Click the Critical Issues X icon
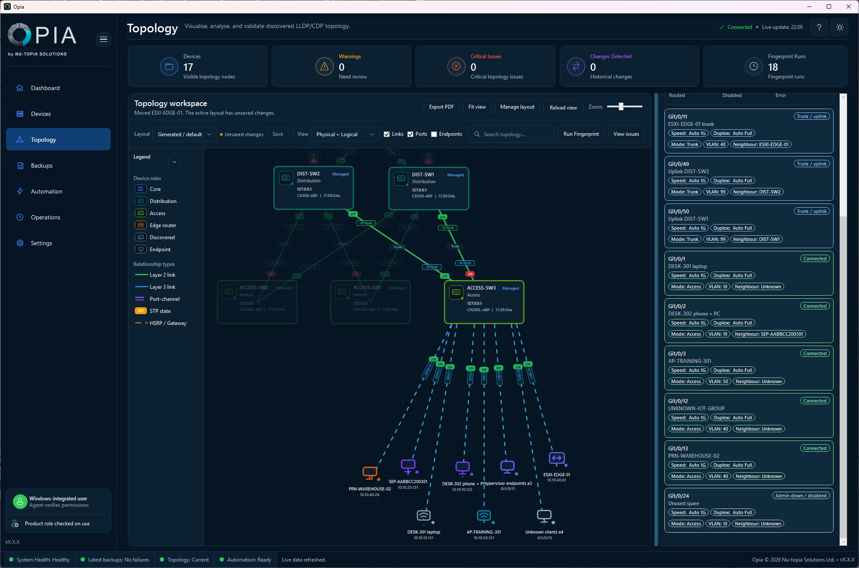The image size is (859, 568). 456,66
